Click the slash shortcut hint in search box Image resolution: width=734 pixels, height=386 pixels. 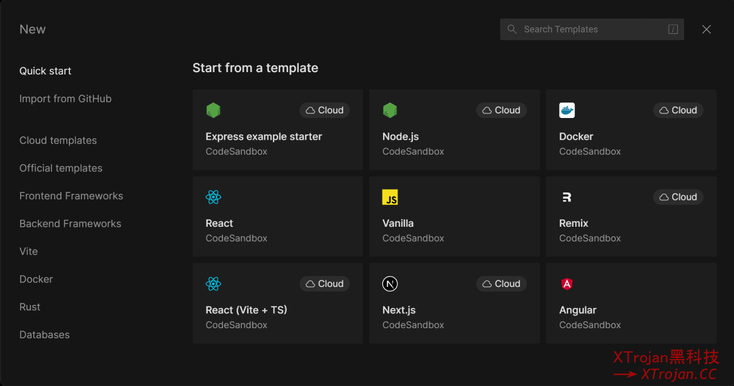tap(673, 29)
